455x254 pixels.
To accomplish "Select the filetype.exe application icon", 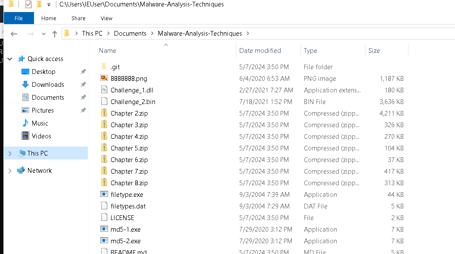I will click(104, 195).
